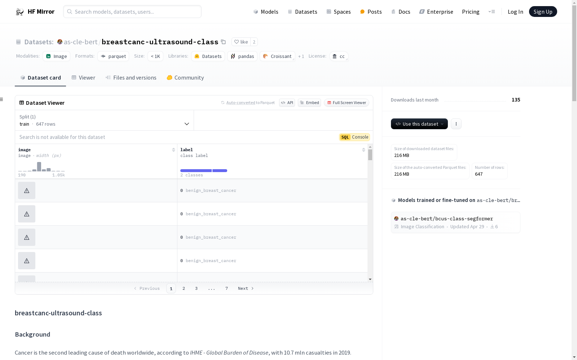
Task: Expand the +1 more libraries
Action: click(x=301, y=57)
